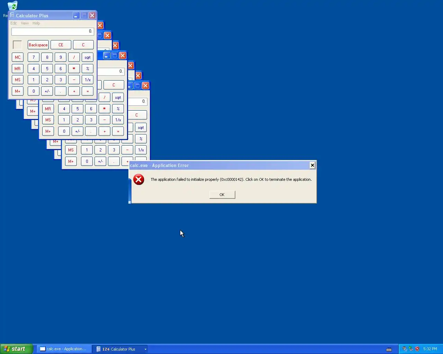The image size is (443, 354).
Task: Click MC in the frontmost Calculator Plus
Action: click(x=18, y=57)
